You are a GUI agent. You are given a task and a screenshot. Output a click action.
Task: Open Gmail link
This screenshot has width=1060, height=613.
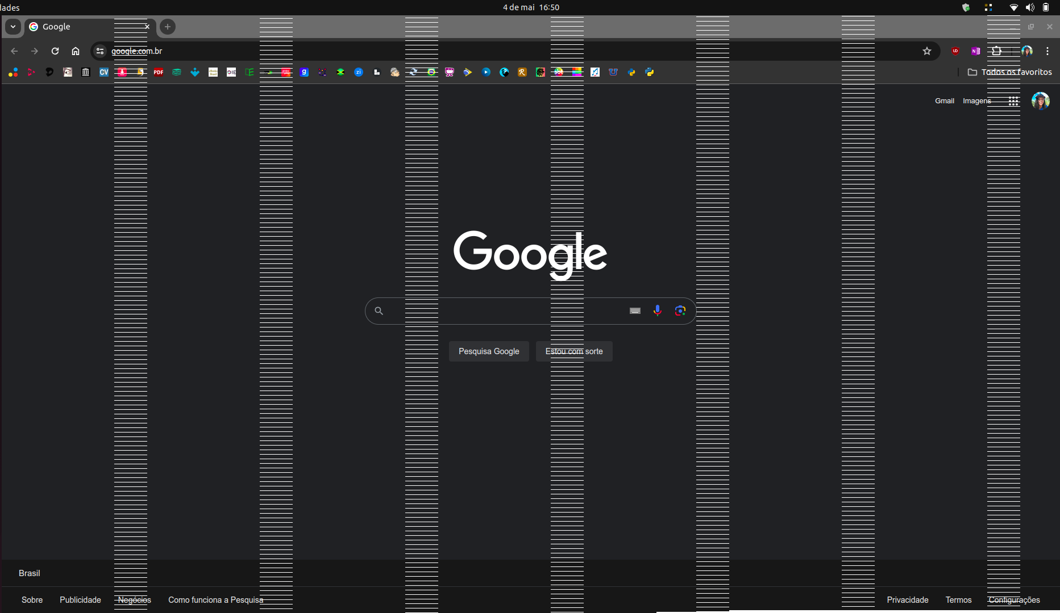click(945, 101)
